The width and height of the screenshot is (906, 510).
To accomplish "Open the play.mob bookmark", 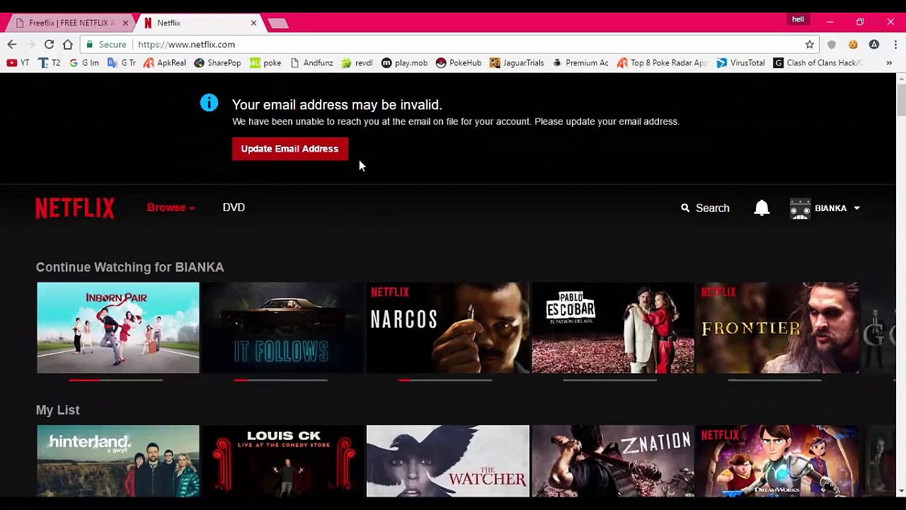I will [404, 63].
